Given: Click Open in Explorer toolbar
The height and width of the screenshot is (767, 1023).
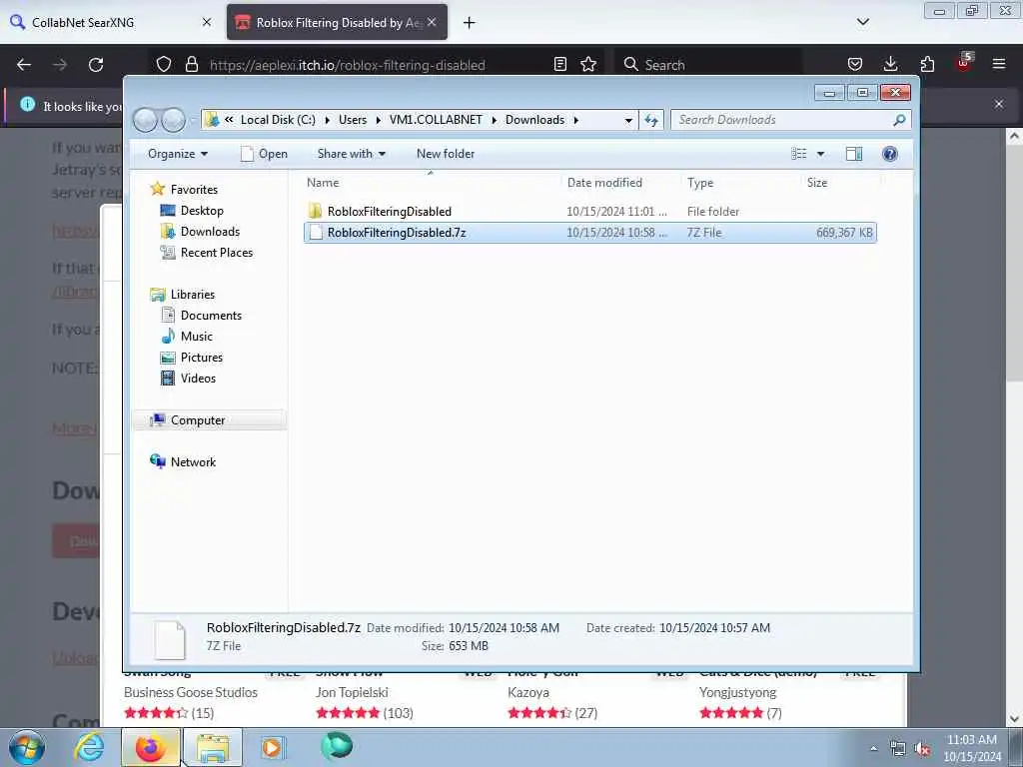Looking at the screenshot, I should pos(264,154).
